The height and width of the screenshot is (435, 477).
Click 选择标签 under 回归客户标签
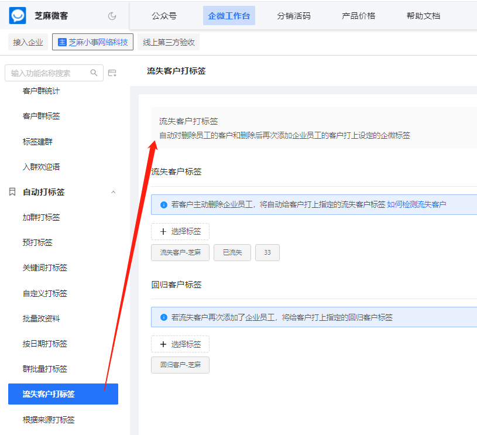[180, 344]
